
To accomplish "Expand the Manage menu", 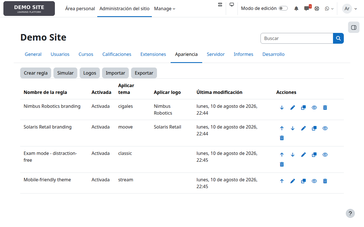I will click(x=165, y=9).
